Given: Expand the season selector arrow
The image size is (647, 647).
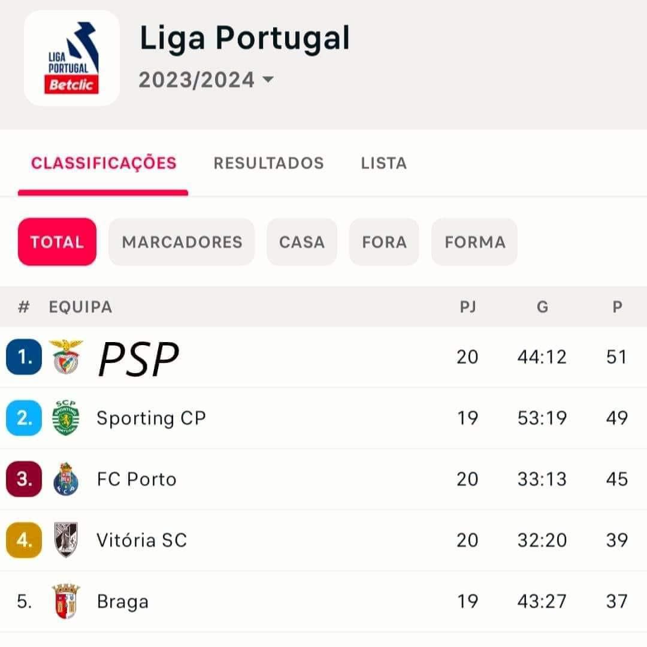Looking at the screenshot, I should [268, 79].
